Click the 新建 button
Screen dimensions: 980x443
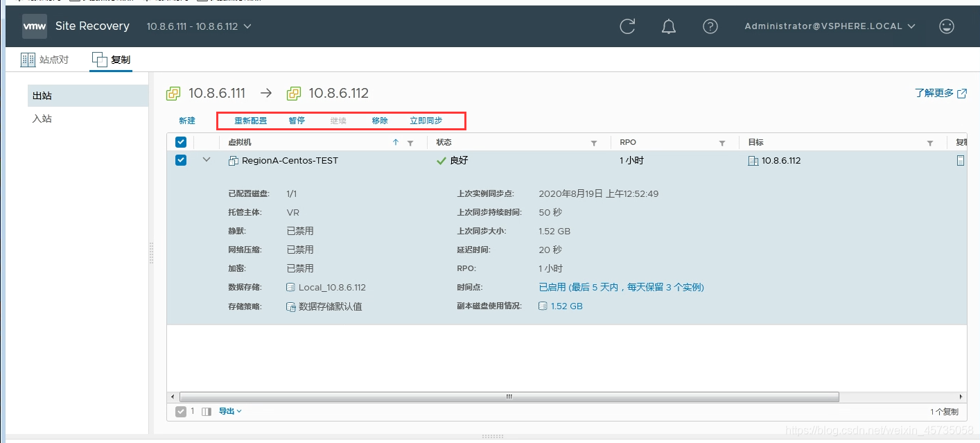(x=187, y=121)
